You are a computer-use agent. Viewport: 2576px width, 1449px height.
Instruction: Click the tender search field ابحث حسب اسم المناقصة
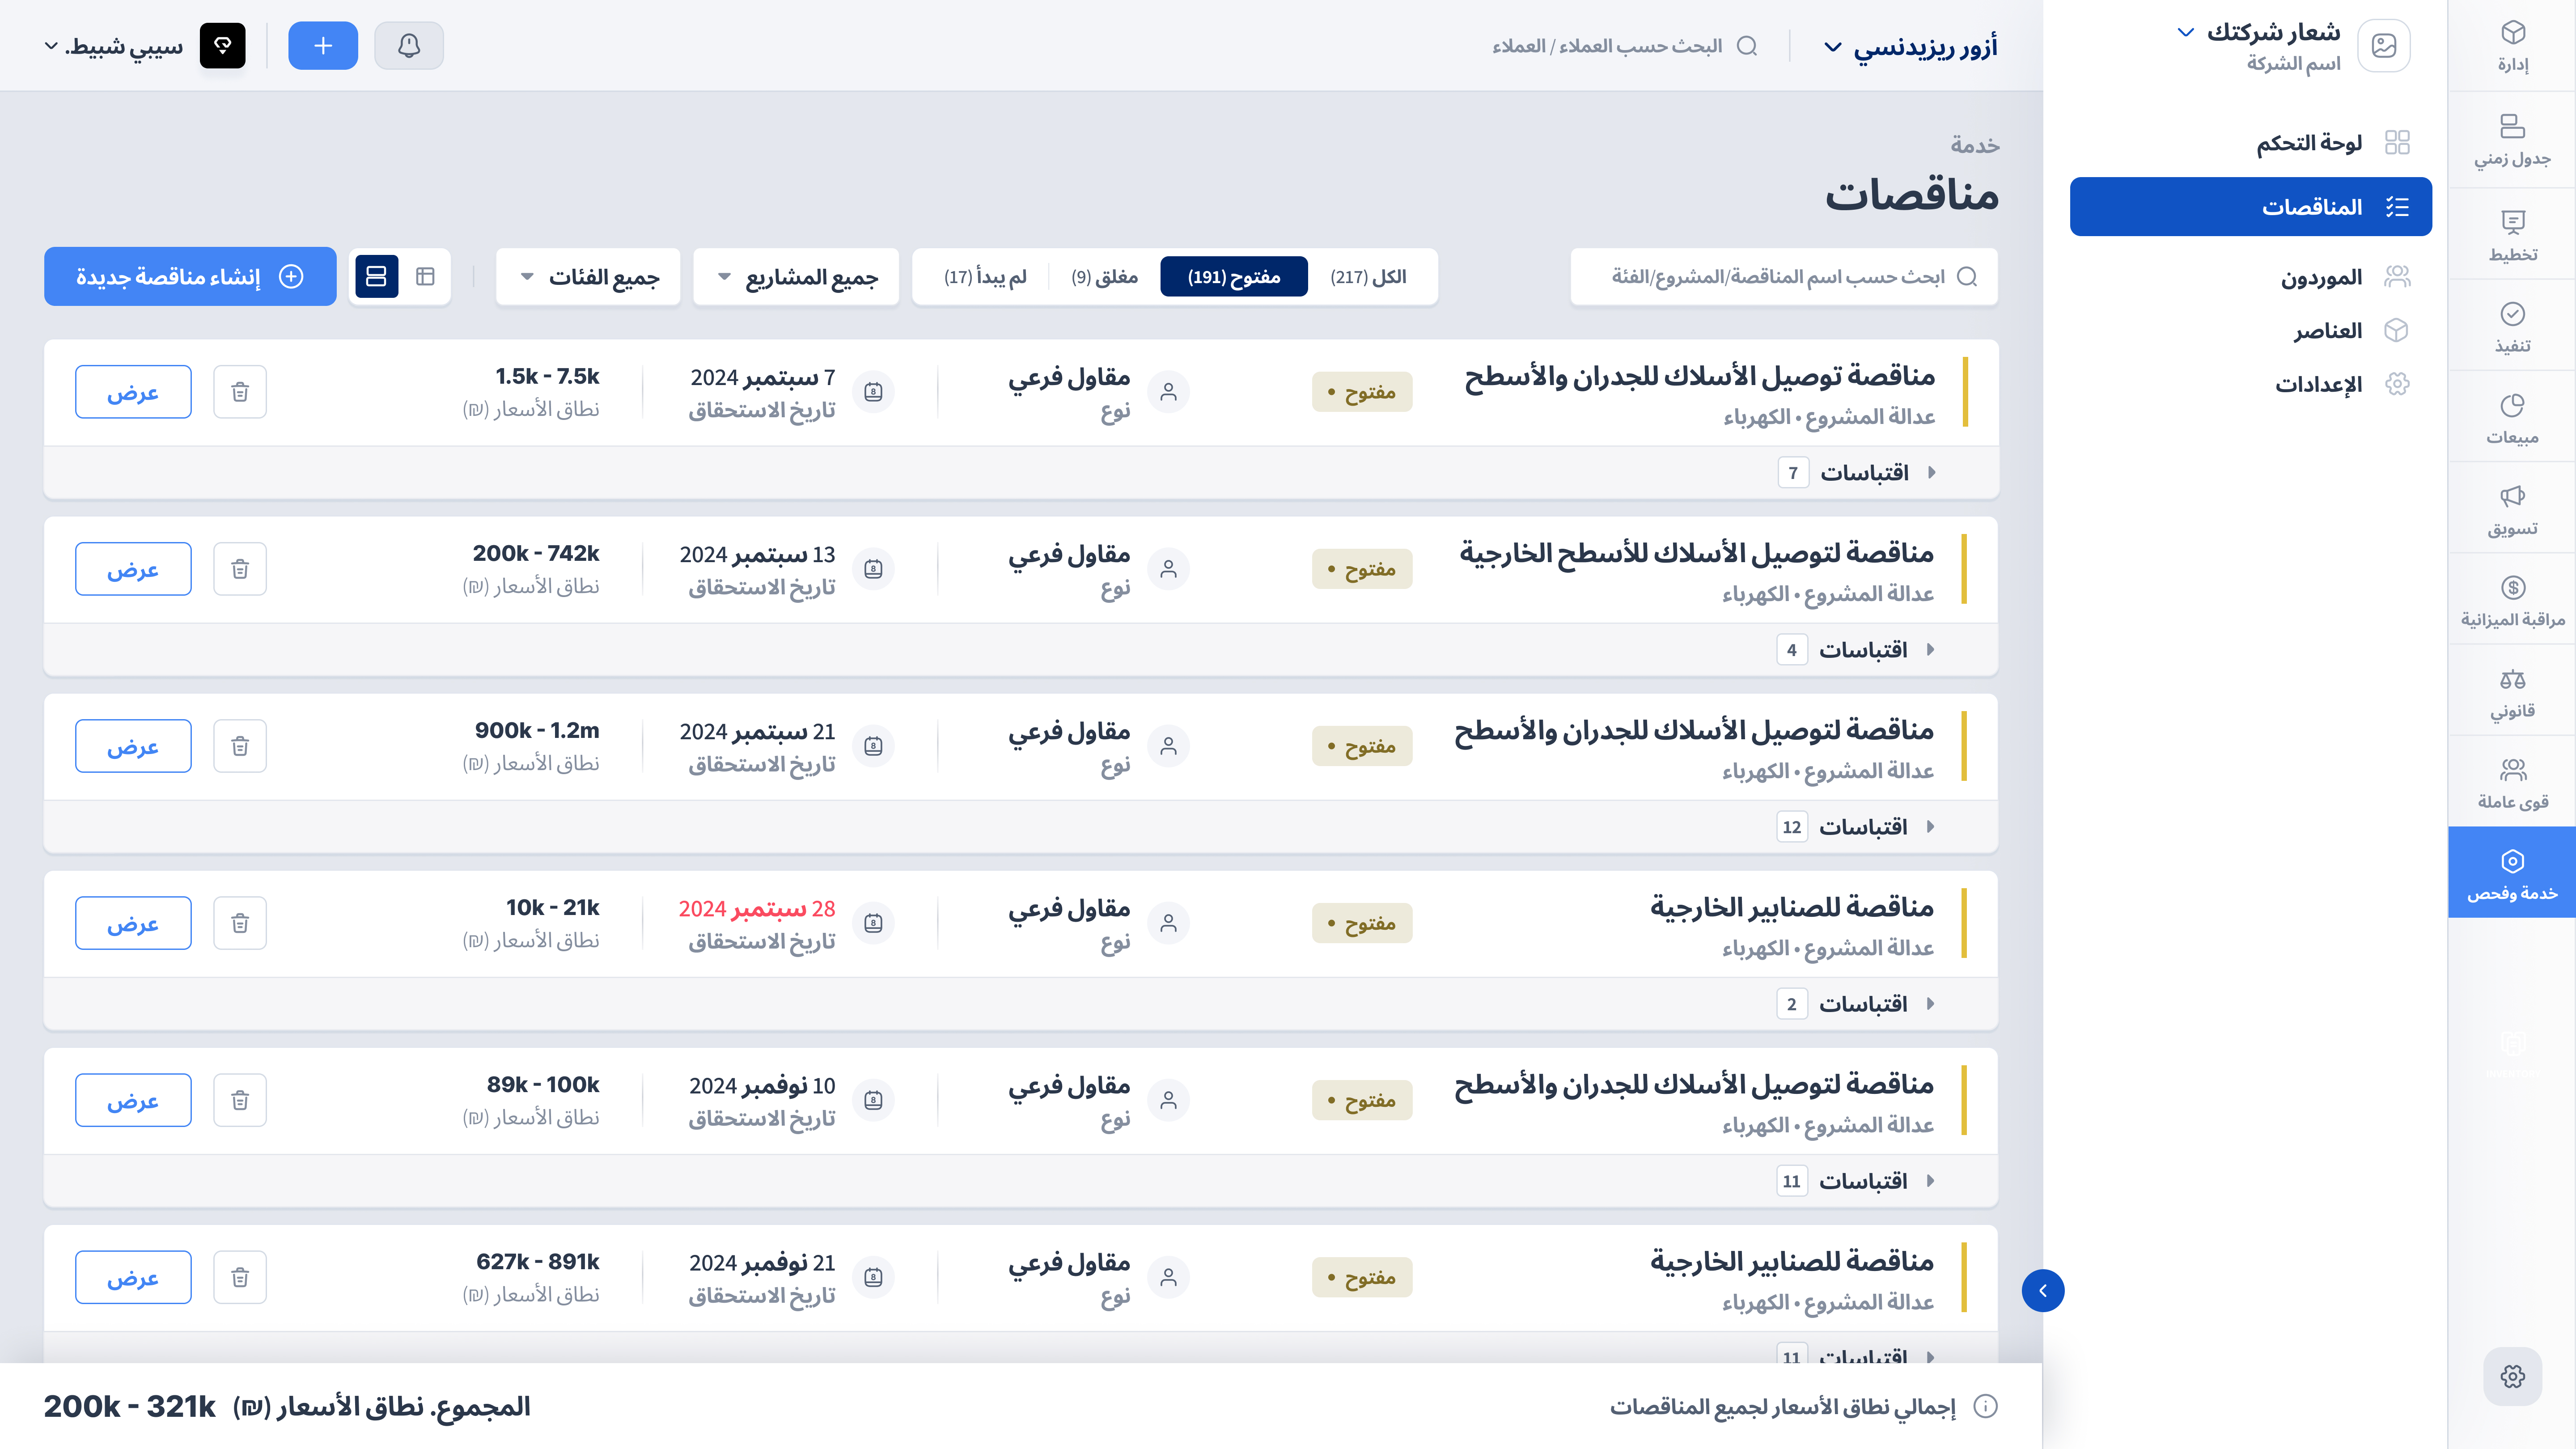point(1784,277)
